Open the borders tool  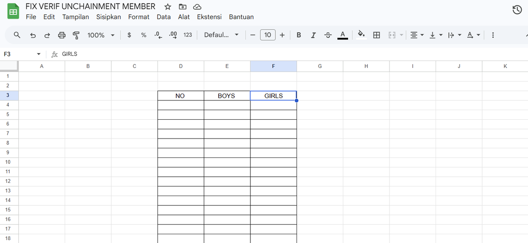(377, 35)
